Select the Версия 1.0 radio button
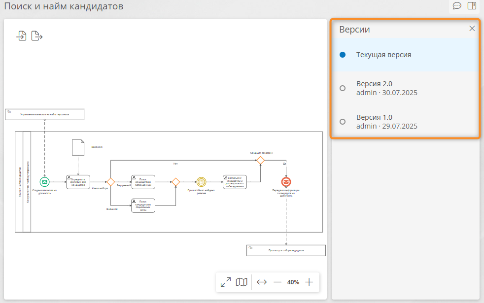Screen dimensions: 484x303 [x=343, y=122]
